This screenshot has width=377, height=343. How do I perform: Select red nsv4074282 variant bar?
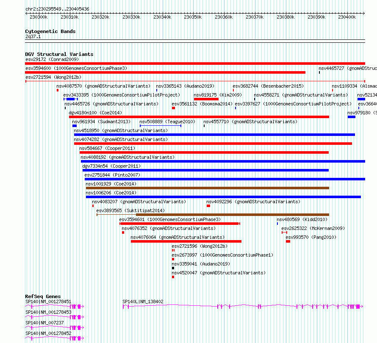point(213,144)
